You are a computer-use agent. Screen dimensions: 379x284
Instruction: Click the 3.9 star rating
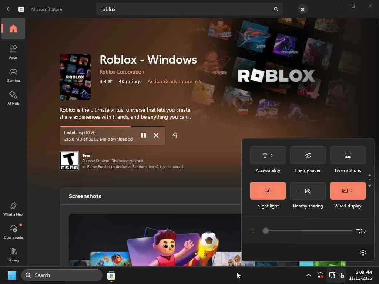pos(106,81)
